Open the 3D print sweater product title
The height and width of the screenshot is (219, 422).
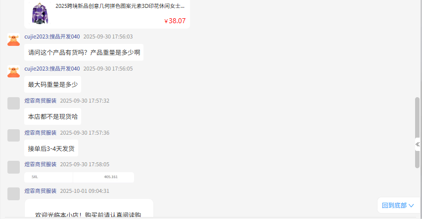tap(120, 6)
